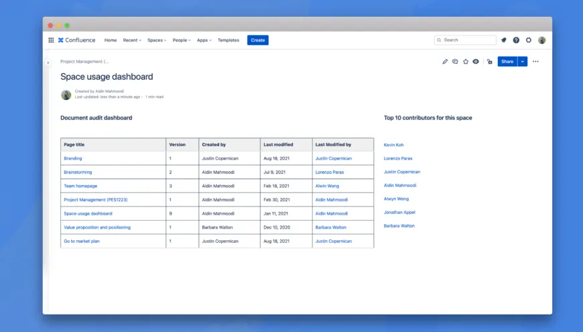Focus the Search input field
Screen dimensions: 583x332
465,40
